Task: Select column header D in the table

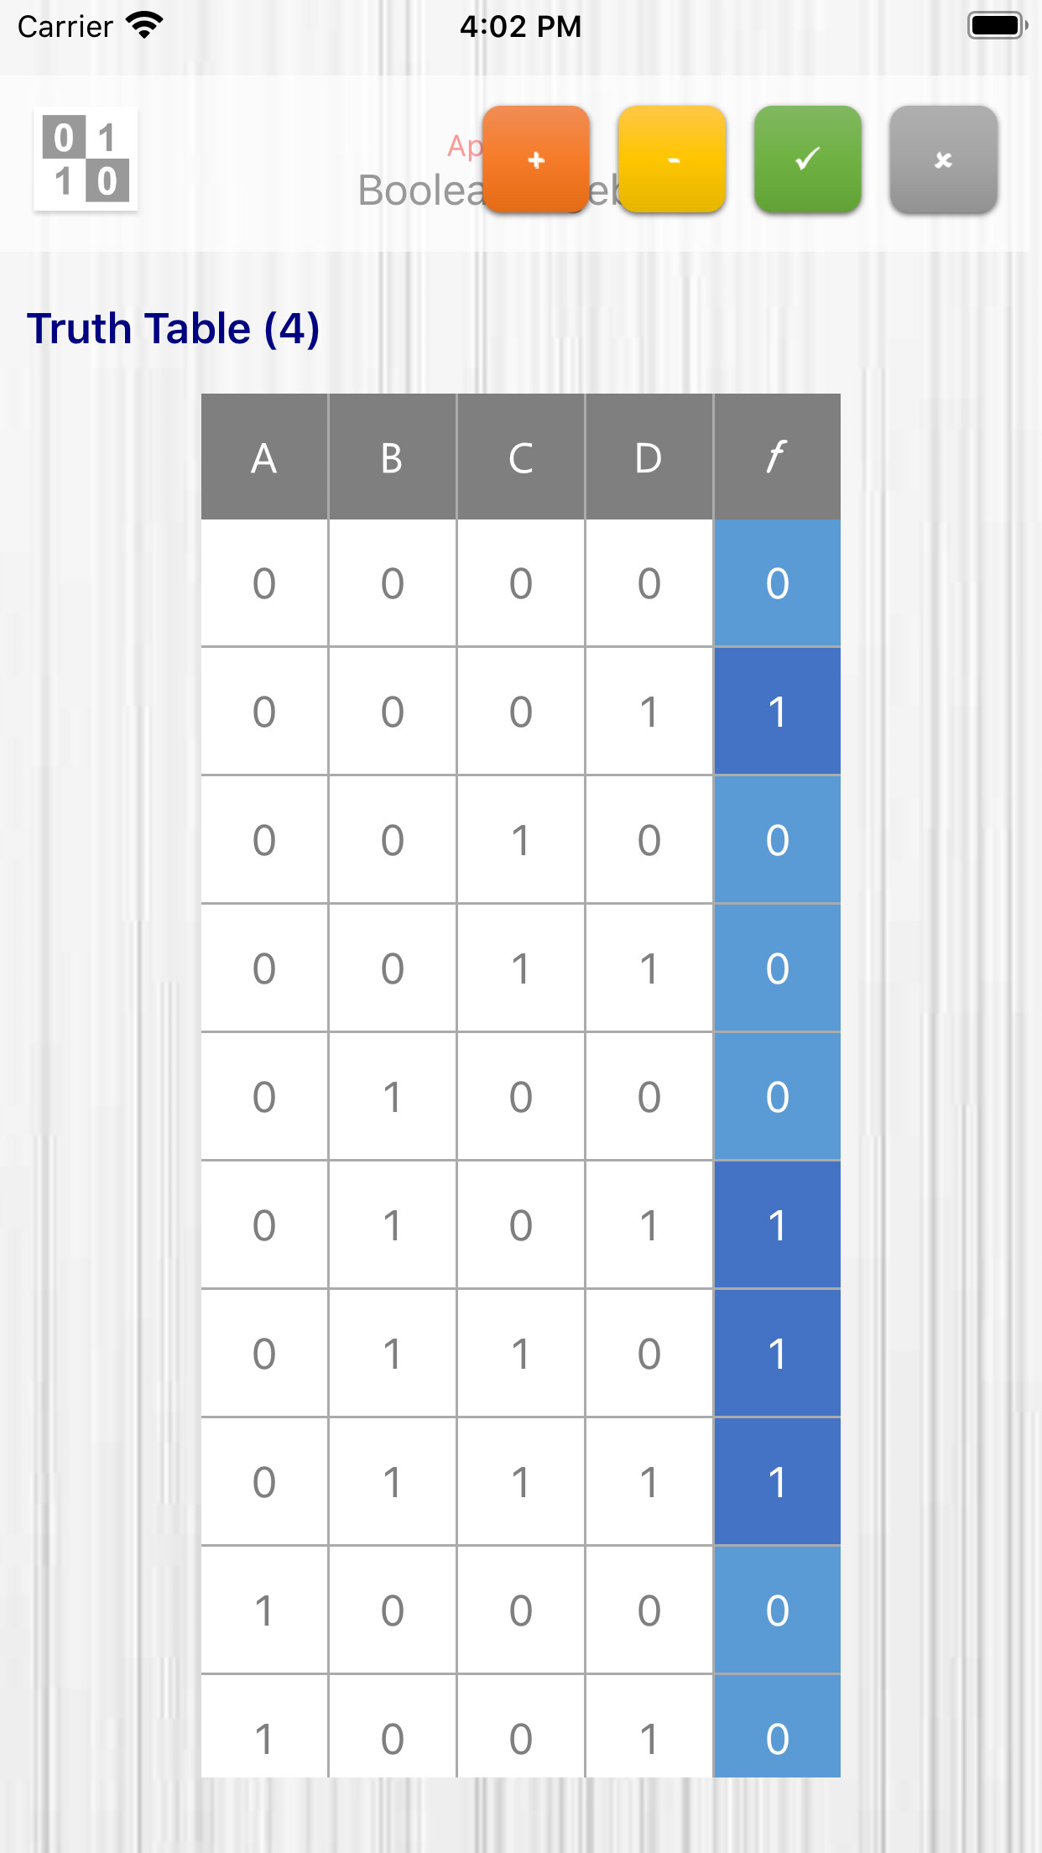Action: pyautogui.click(x=647, y=456)
